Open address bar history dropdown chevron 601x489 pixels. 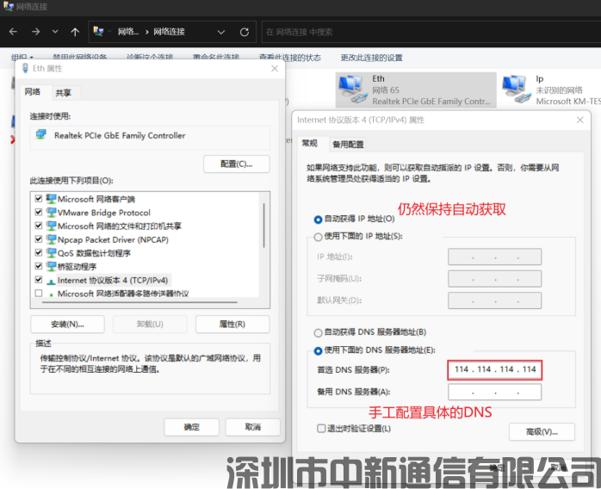click(x=221, y=32)
